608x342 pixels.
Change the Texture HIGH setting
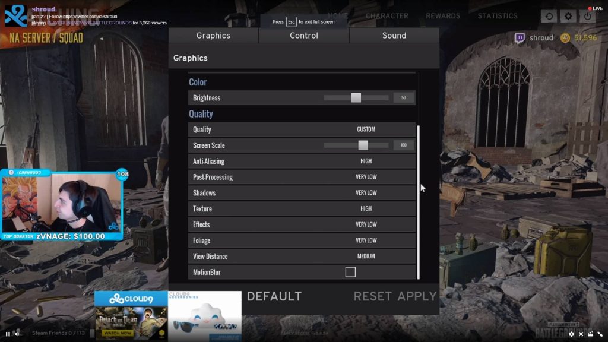pos(366,208)
